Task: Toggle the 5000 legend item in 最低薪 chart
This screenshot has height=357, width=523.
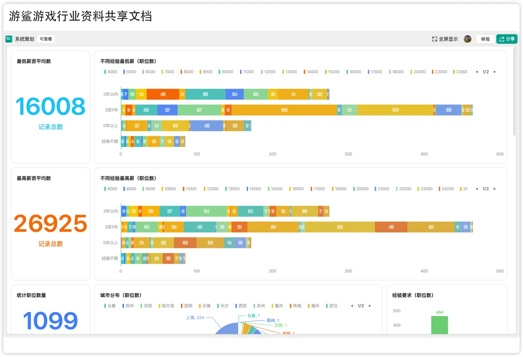Action: 130,72
